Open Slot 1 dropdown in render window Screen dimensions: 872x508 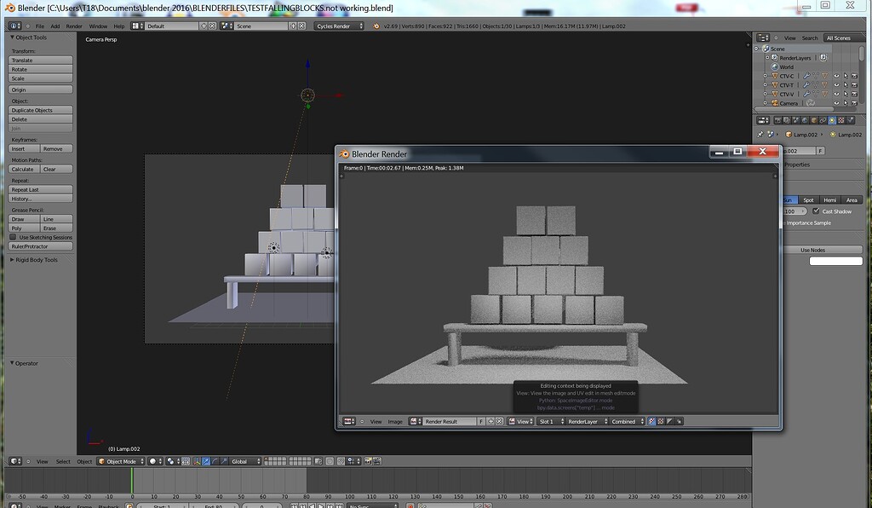(551, 422)
